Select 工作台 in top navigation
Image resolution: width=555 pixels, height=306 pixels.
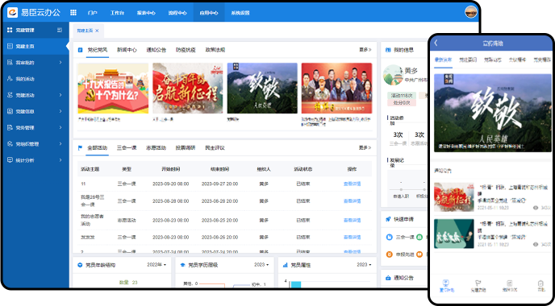(x=117, y=13)
